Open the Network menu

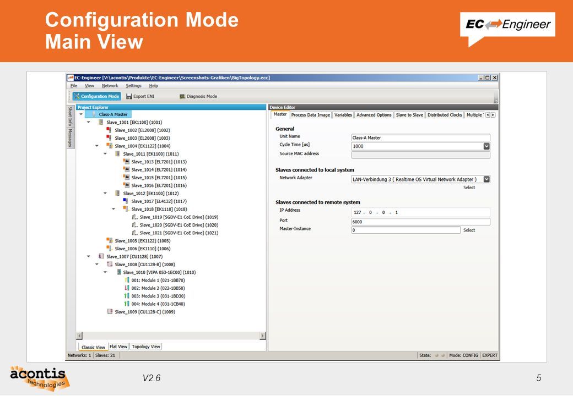pos(110,86)
